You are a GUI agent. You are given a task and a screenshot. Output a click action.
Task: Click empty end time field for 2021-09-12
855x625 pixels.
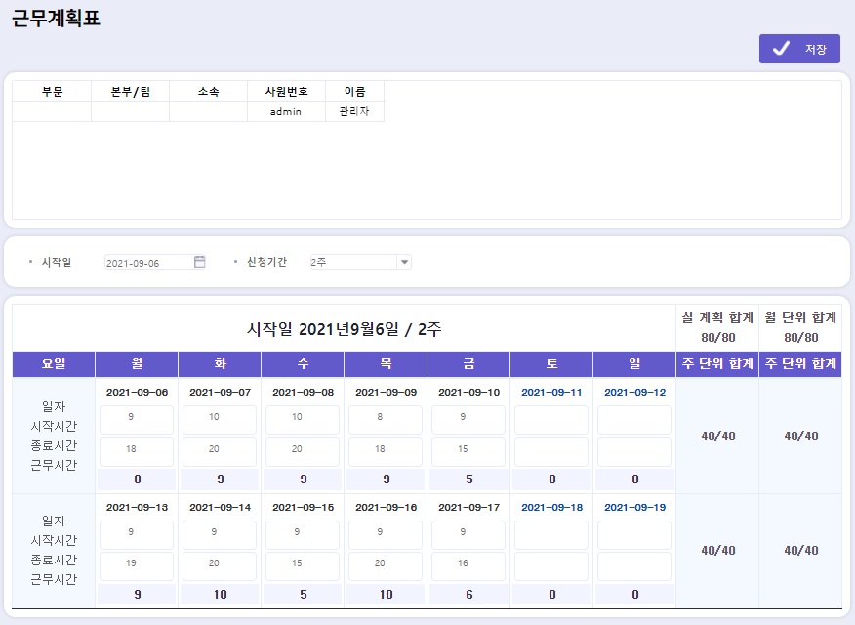tap(634, 452)
